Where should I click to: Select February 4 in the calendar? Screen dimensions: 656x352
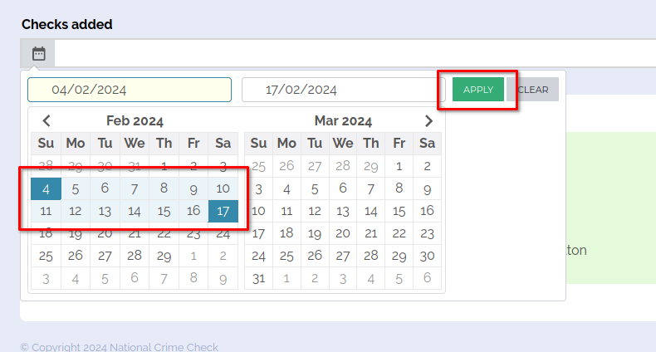click(x=46, y=188)
